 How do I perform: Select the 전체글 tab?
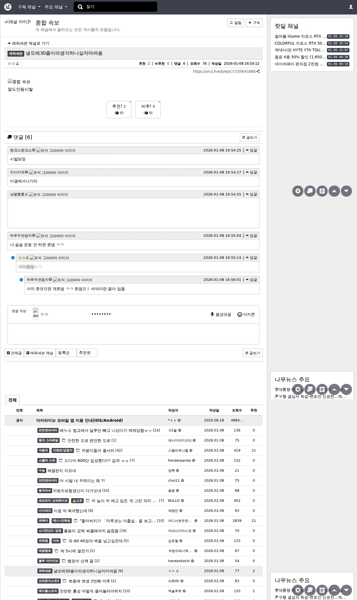14,353
